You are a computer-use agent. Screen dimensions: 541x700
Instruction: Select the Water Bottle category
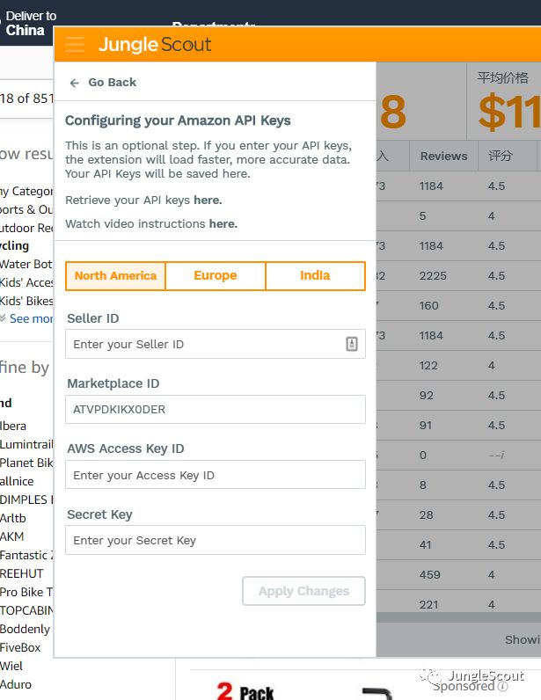26,264
